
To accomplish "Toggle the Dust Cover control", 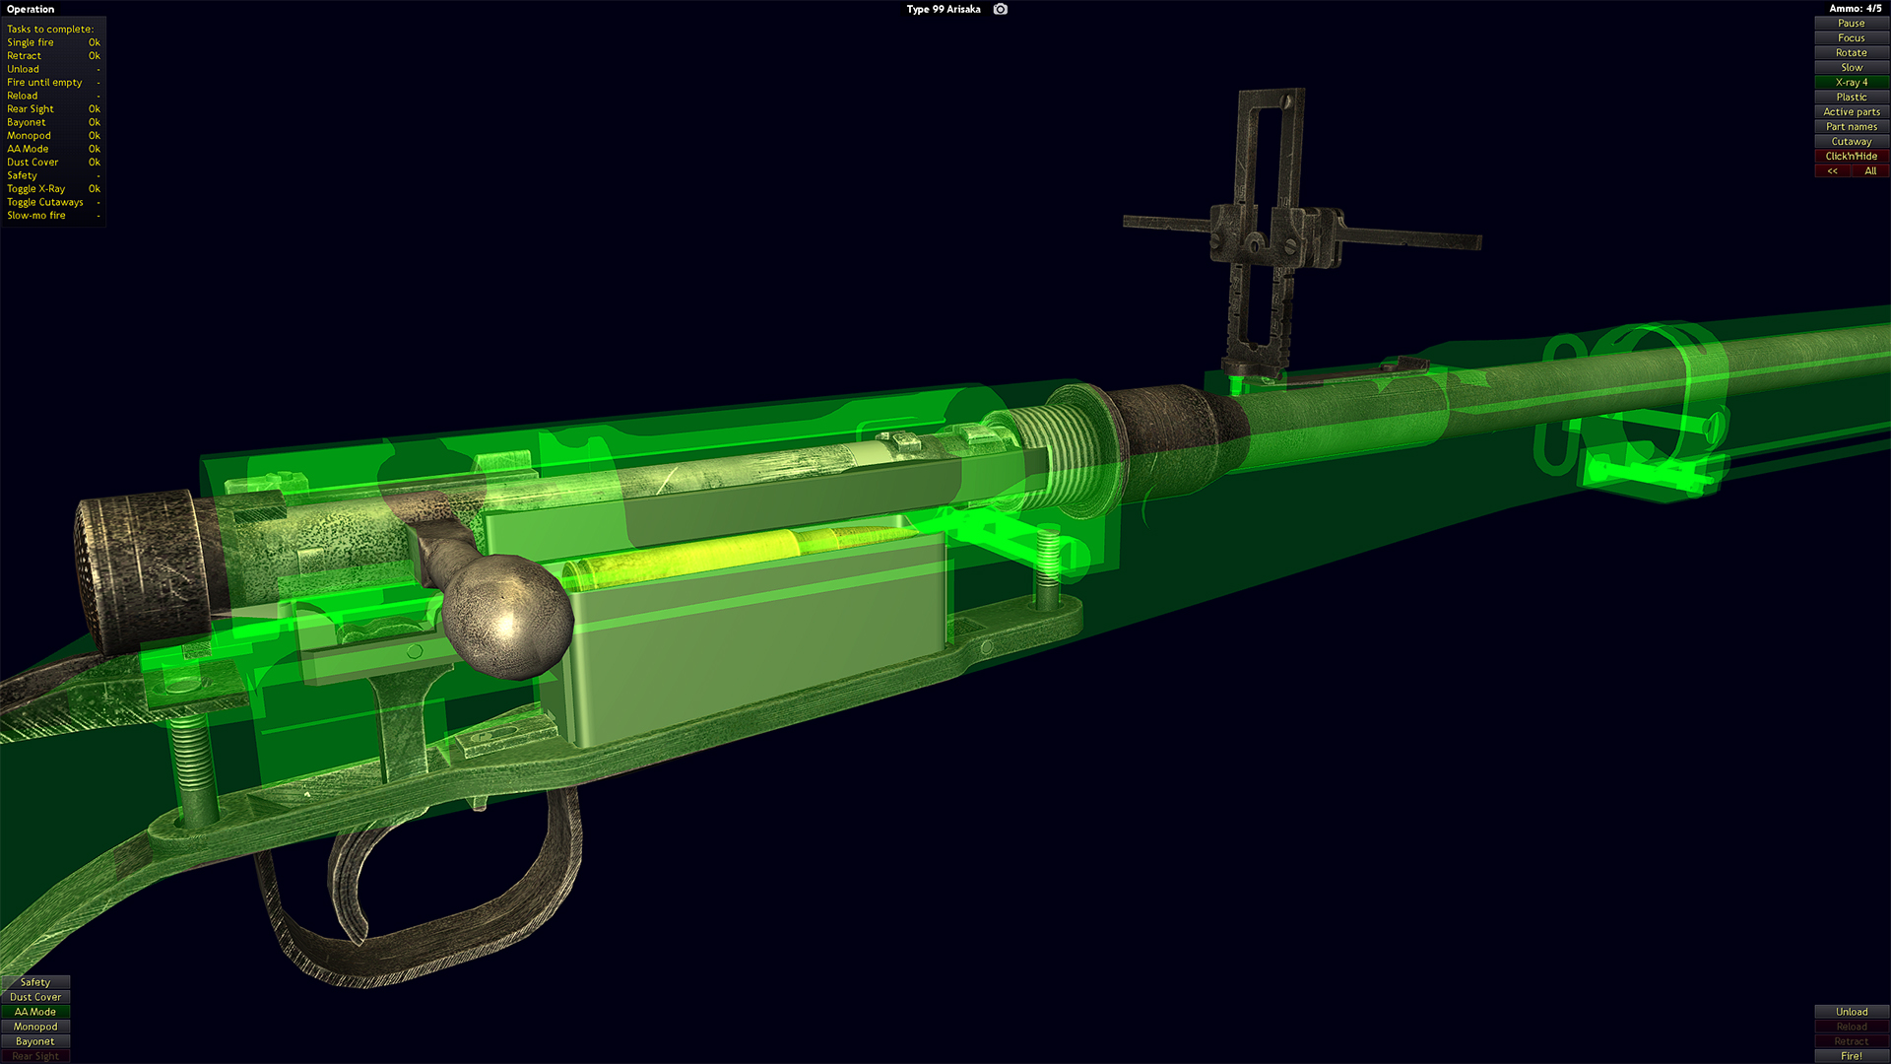I will pyautogui.click(x=35, y=997).
